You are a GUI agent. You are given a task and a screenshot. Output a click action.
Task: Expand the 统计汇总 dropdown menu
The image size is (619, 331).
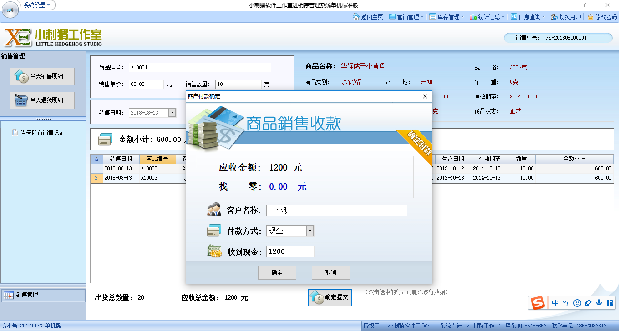click(x=487, y=17)
